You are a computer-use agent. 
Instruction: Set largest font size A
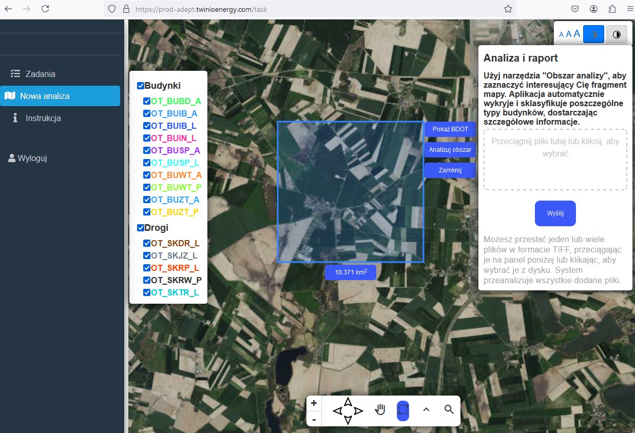pyautogui.click(x=577, y=34)
